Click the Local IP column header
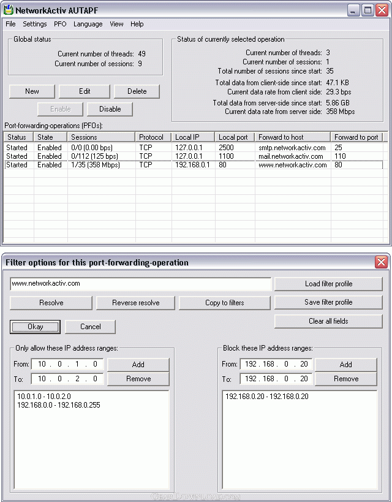This screenshot has height=502, width=392. click(x=194, y=137)
